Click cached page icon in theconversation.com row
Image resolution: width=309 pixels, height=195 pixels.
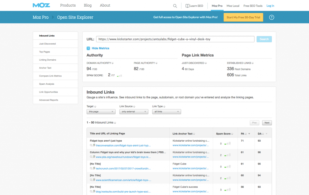tap(94, 145)
